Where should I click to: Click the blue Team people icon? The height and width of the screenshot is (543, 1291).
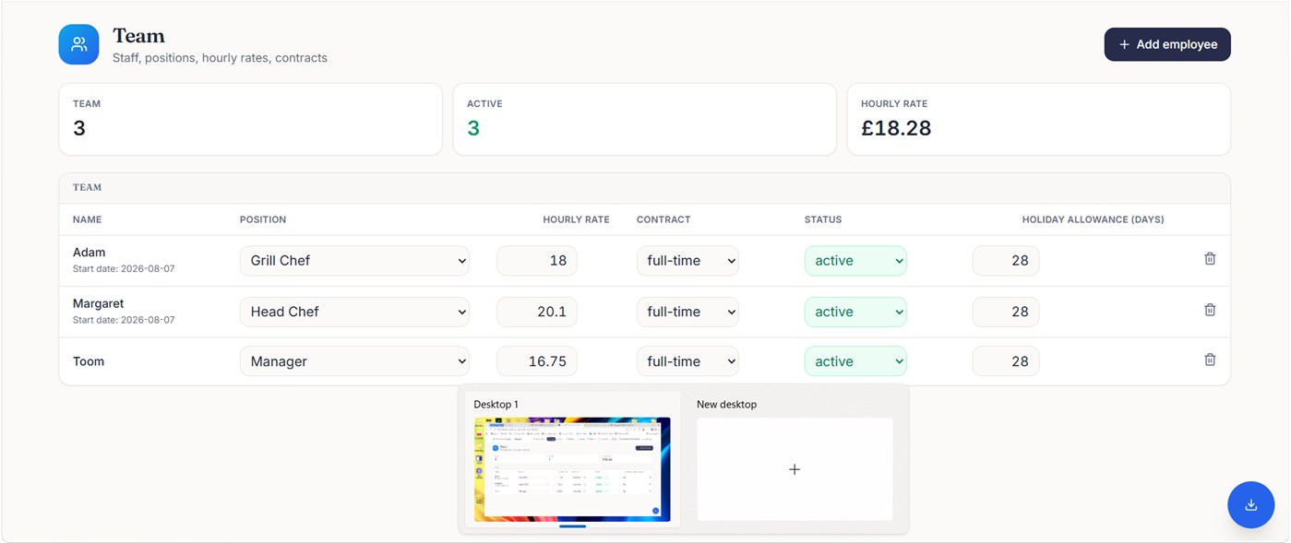click(x=78, y=44)
